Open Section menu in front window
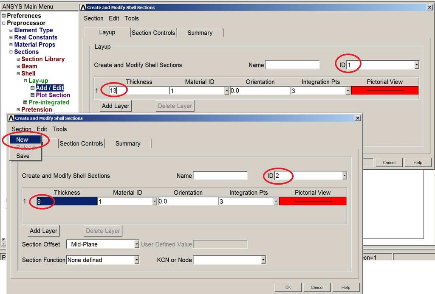The image size is (435, 294). [x=21, y=129]
